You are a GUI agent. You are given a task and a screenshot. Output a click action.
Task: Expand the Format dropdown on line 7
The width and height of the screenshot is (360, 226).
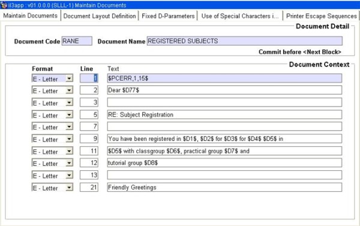69,127
